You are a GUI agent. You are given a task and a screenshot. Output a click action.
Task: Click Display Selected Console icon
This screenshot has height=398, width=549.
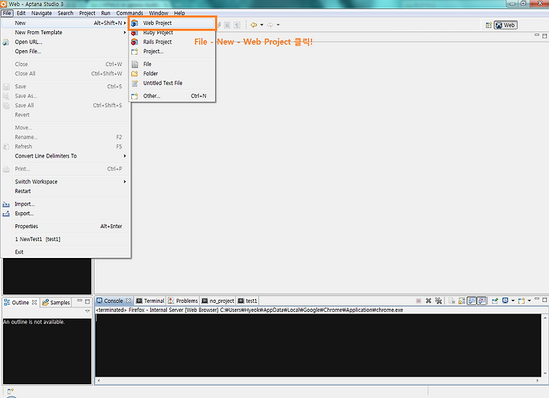point(506,301)
